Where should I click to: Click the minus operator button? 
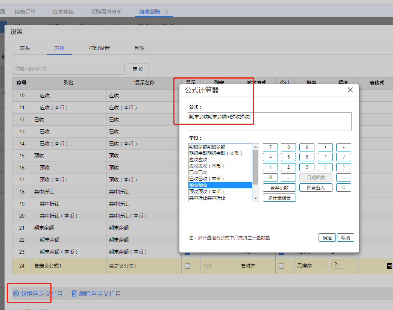[x=344, y=147]
